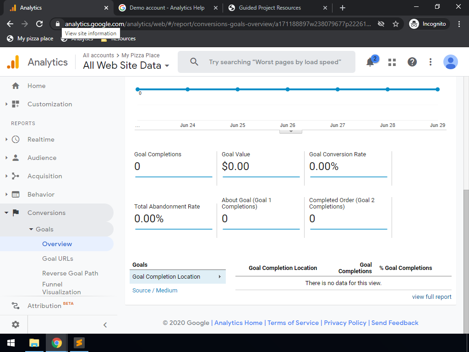This screenshot has width=469, height=352.
Task: Click the Help question mark icon
Action: pos(412,62)
